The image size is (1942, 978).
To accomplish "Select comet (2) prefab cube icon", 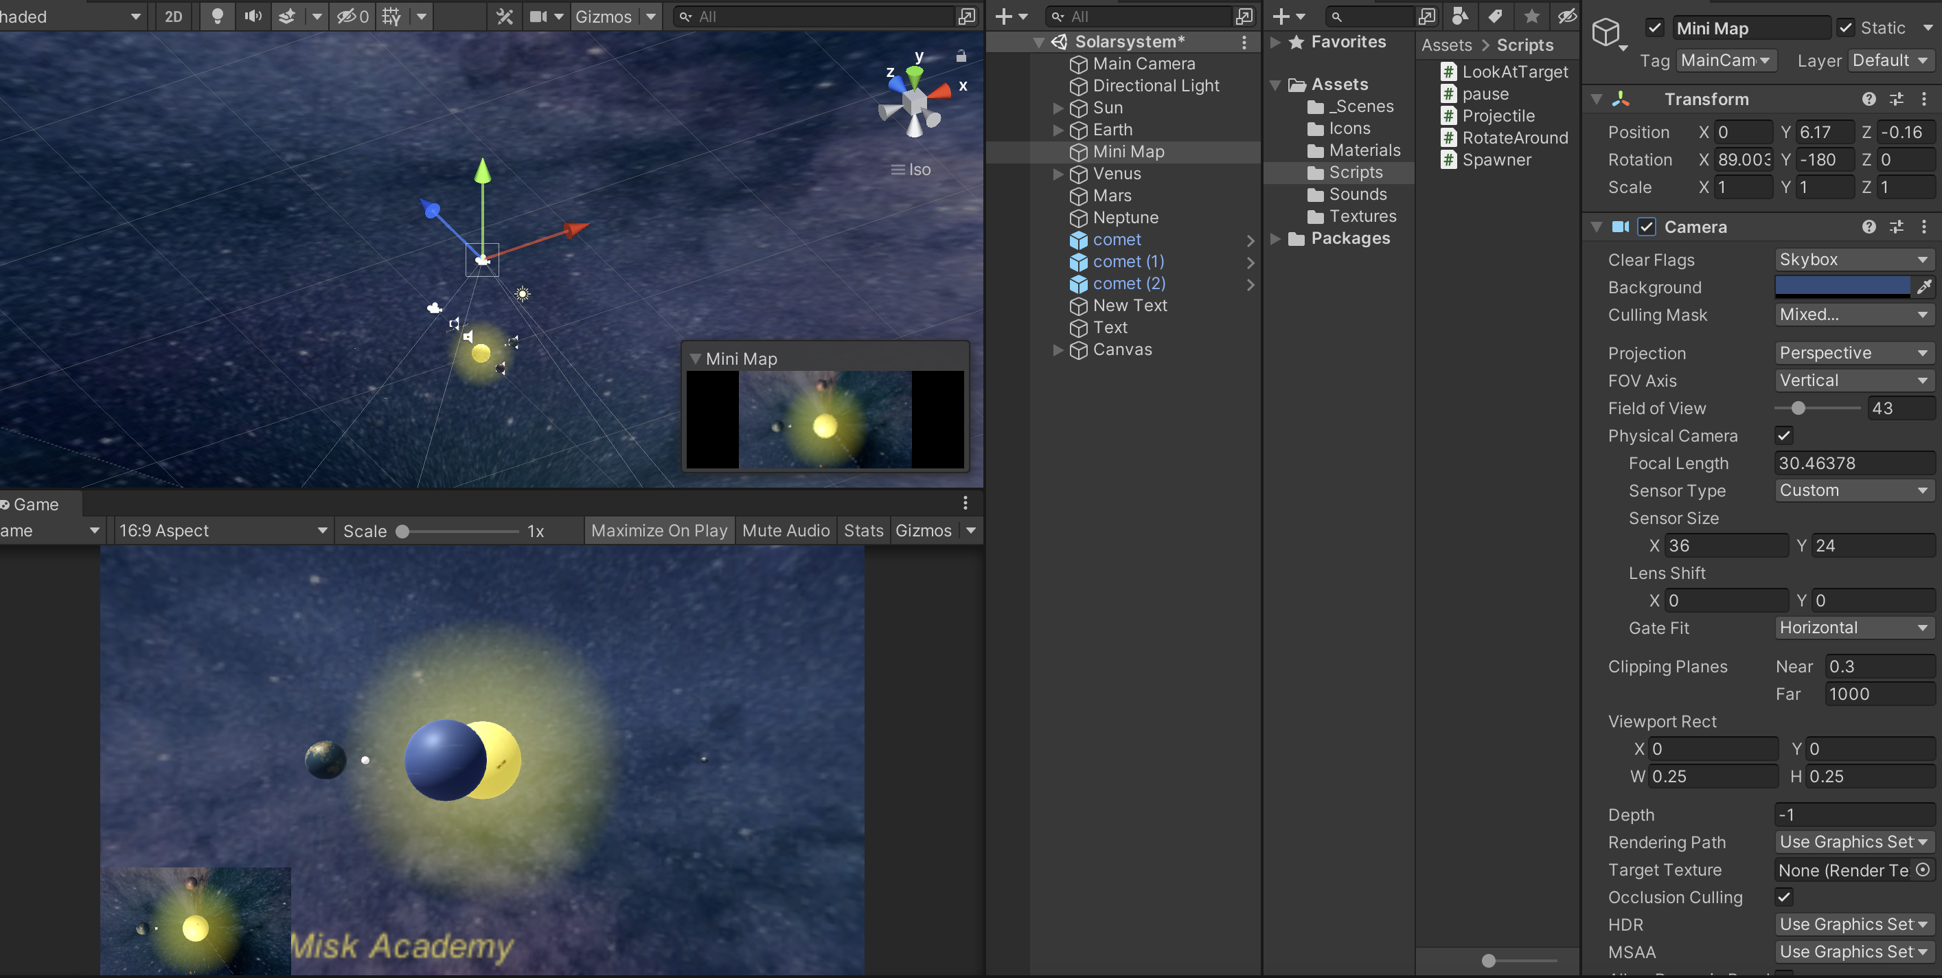I will 1079,284.
